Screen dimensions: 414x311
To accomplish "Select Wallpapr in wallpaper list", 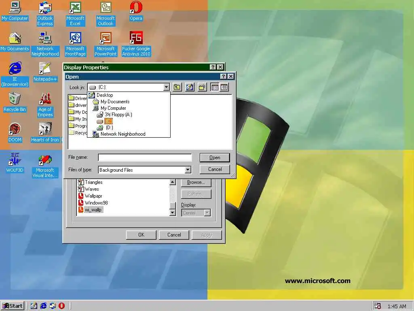I will pos(90,196).
